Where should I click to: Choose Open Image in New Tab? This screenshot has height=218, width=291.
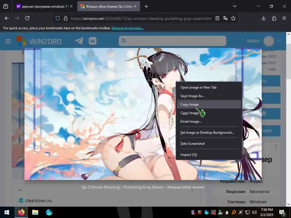tap(209, 87)
